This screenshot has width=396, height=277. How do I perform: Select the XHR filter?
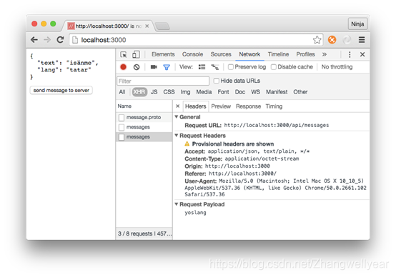pos(139,92)
